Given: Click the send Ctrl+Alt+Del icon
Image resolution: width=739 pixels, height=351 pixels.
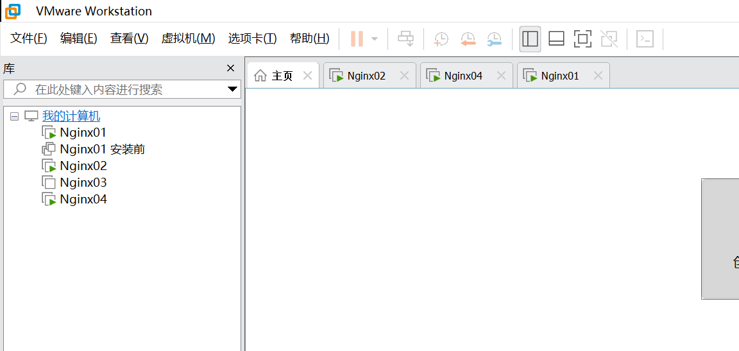Looking at the screenshot, I should pos(406,39).
